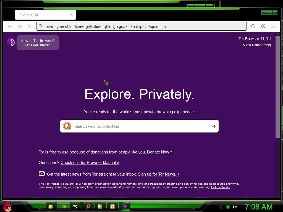
Task: Open the notepad taskbar icon
Action: coord(100,206)
